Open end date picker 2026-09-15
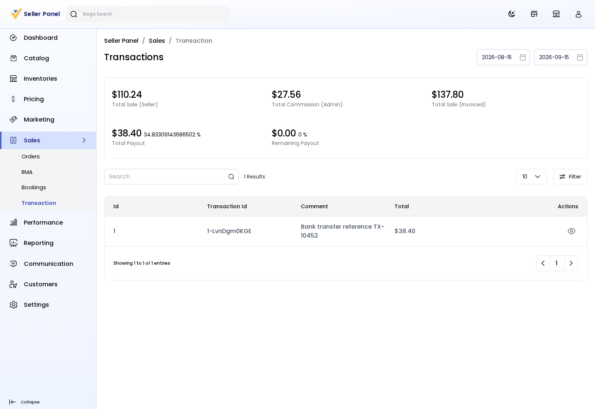The width and height of the screenshot is (595, 409). (x=561, y=57)
